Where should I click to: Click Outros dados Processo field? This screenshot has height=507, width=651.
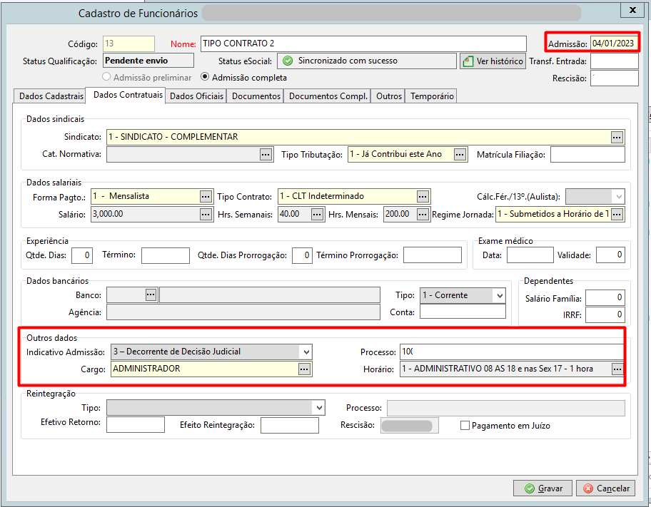pos(512,352)
